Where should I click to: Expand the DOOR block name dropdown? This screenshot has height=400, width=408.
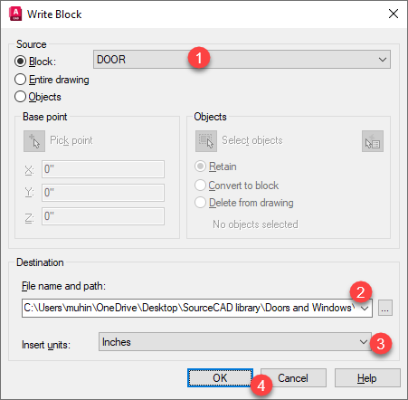[242, 60]
